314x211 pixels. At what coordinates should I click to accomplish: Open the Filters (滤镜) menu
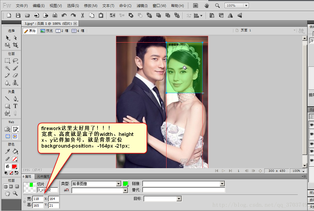tap(142, 6)
